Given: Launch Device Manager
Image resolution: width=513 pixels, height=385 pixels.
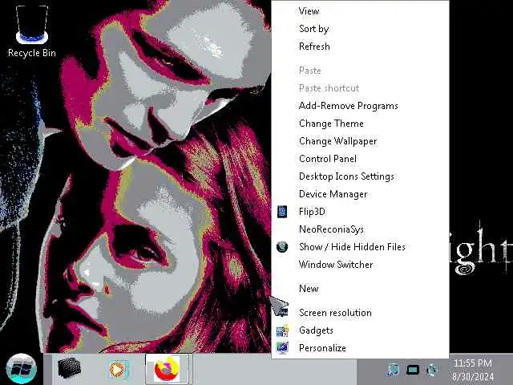Looking at the screenshot, I should point(360,194).
